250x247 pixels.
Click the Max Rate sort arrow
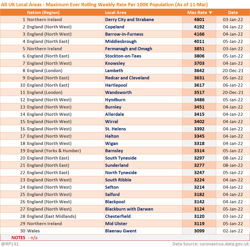[x=210, y=12]
